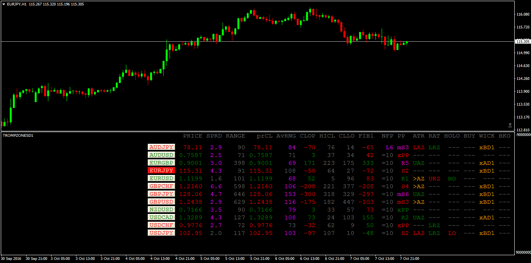Click the SPRD column header

214,136
